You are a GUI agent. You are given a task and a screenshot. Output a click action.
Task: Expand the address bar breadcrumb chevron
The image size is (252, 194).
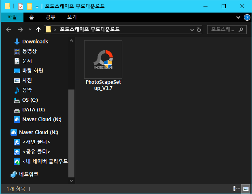coord(55,30)
